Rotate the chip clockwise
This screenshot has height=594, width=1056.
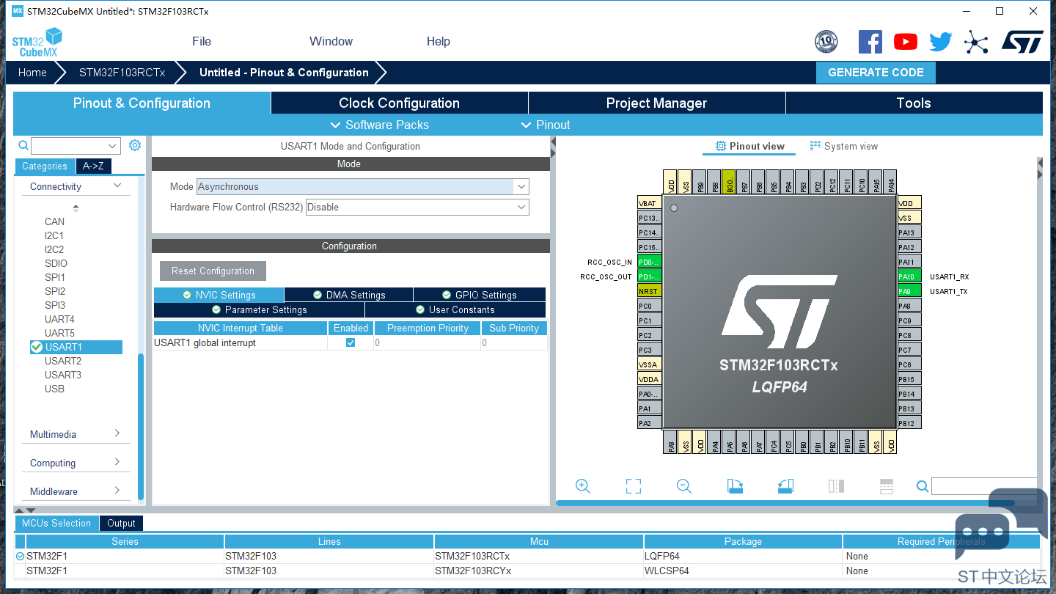pos(735,486)
